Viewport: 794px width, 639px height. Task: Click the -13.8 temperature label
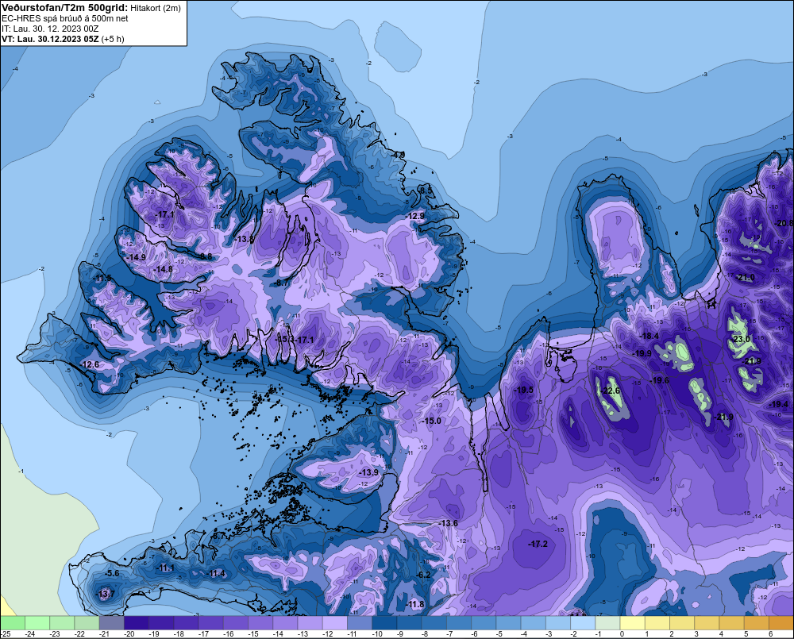(x=244, y=239)
